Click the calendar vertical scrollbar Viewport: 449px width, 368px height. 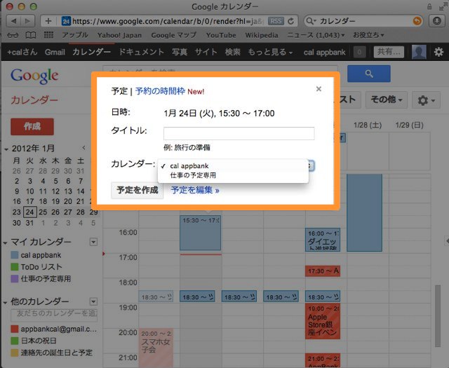coord(437,315)
